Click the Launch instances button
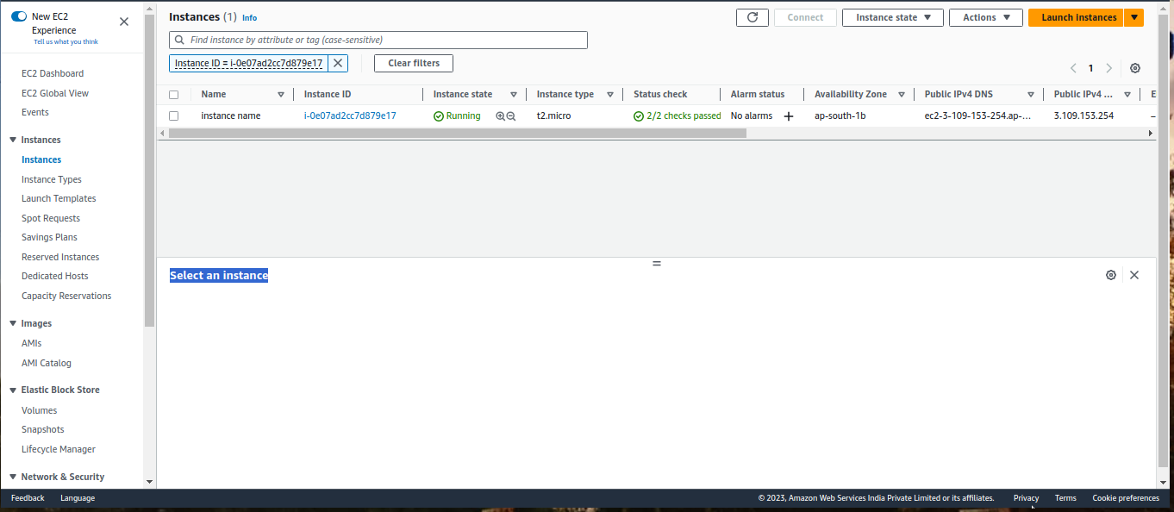The height and width of the screenshot is (512, 1174). coord(1077,17)
